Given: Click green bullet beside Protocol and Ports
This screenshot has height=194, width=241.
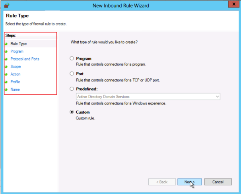Looking at the screenshot, I should tap(6, 59).
